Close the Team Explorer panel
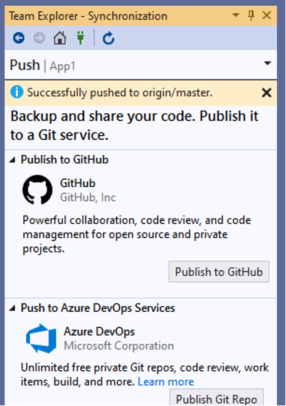 tap(267, 15)
